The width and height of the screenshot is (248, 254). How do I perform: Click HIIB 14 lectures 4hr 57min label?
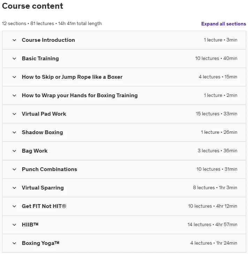pyautogui.click(x=212, y=224)
